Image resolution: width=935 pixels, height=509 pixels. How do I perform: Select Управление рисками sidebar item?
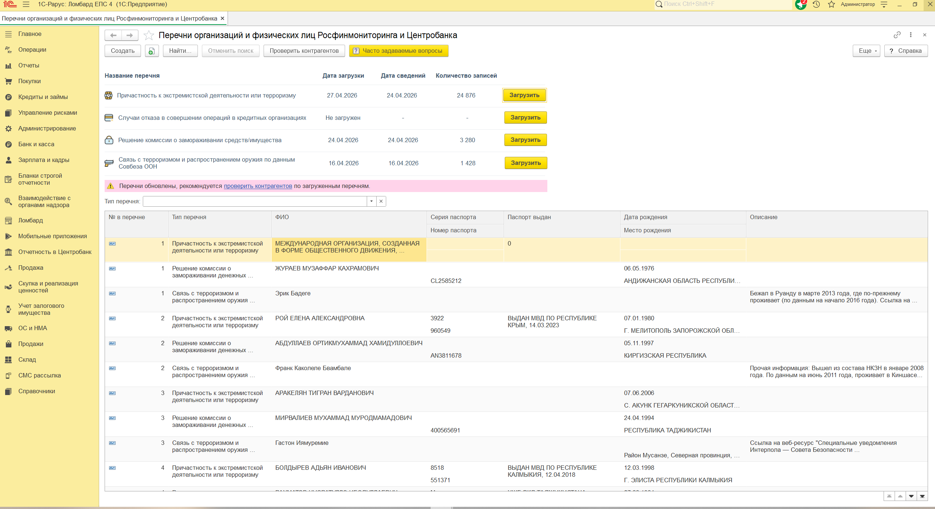[47, 113]
